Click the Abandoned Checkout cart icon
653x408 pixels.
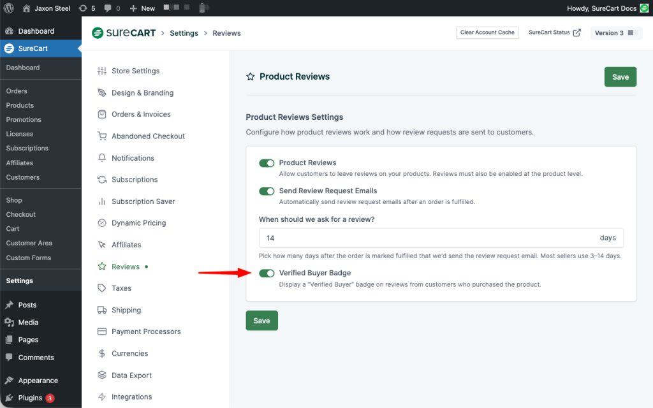[x=101, y=136]
